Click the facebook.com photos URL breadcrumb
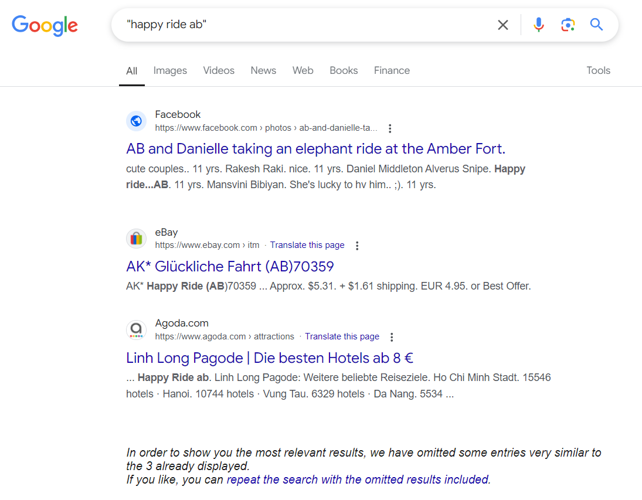Image resolution: width=642 pixels, height=500 pixels. 266,128
